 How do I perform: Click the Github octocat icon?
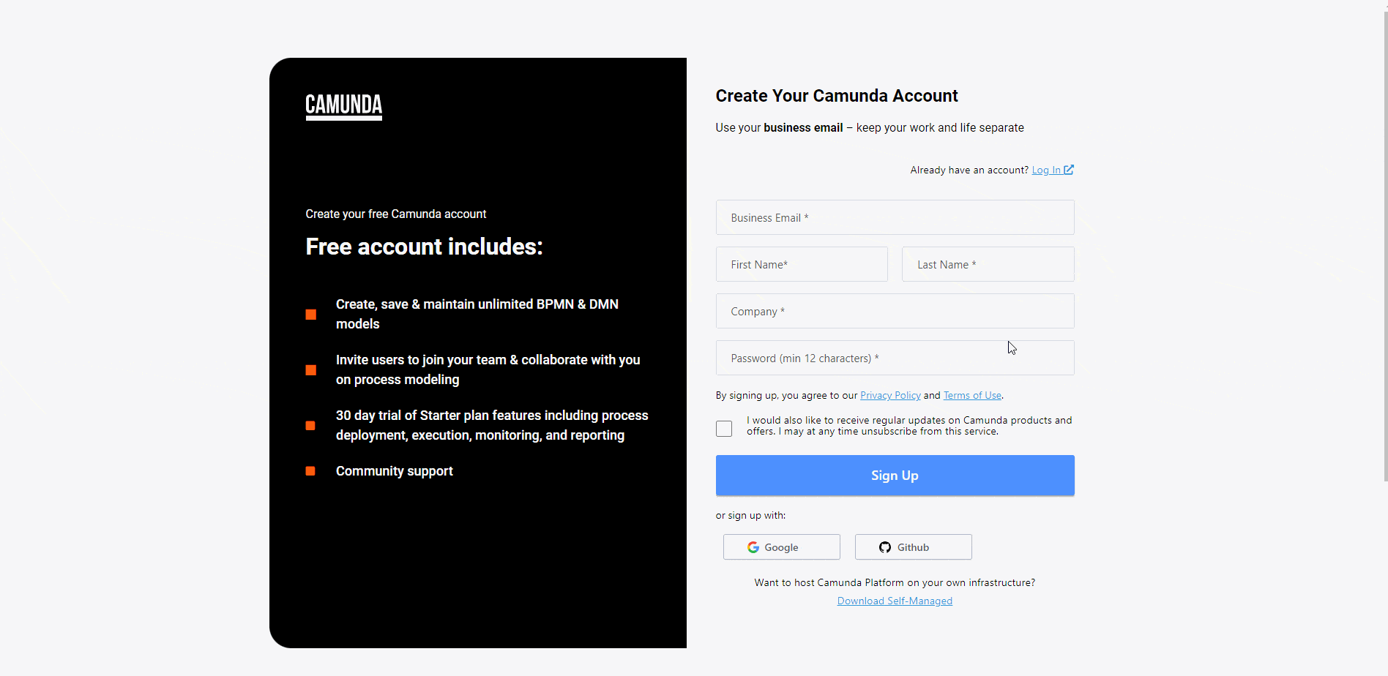(x=885, y=547)
